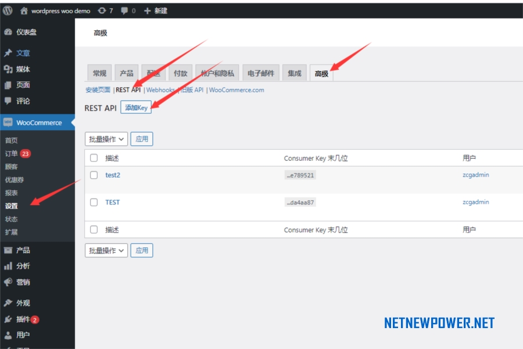The width and height of the screenshot is (523, 349).
Task: Click the 分析 bar chart icon
Action: (x=8, y=266)
